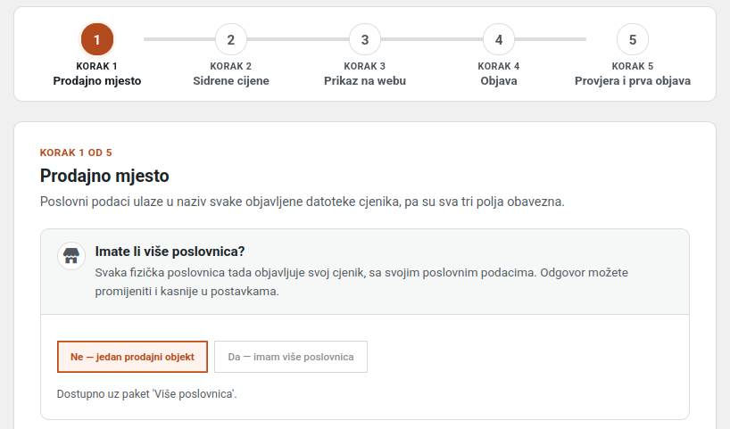Choose 'Da — imam više poslovnica'

pos(291,357)
